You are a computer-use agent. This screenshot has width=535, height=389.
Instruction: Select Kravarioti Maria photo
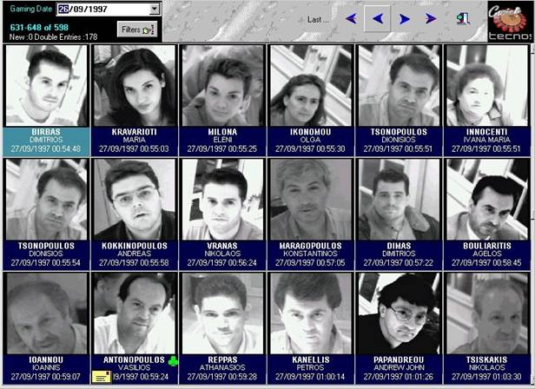point(135,85)
